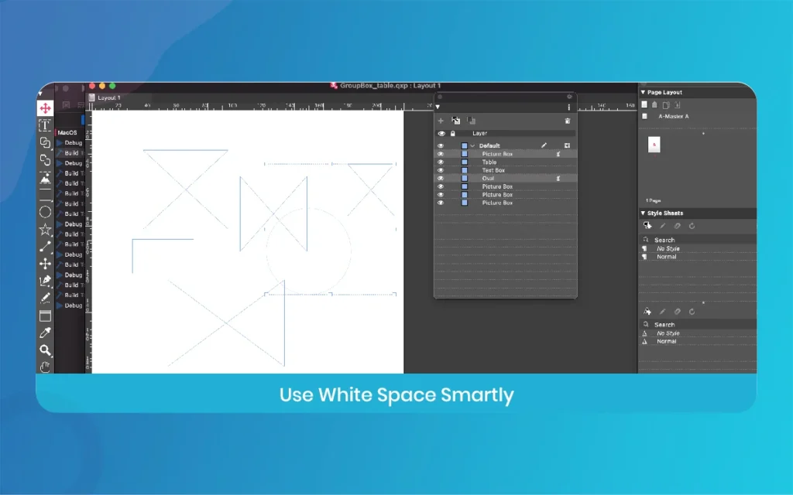Collapse the Style Sheets panel
The width and height of the screenshot is (793, 495).
point(644,213)
